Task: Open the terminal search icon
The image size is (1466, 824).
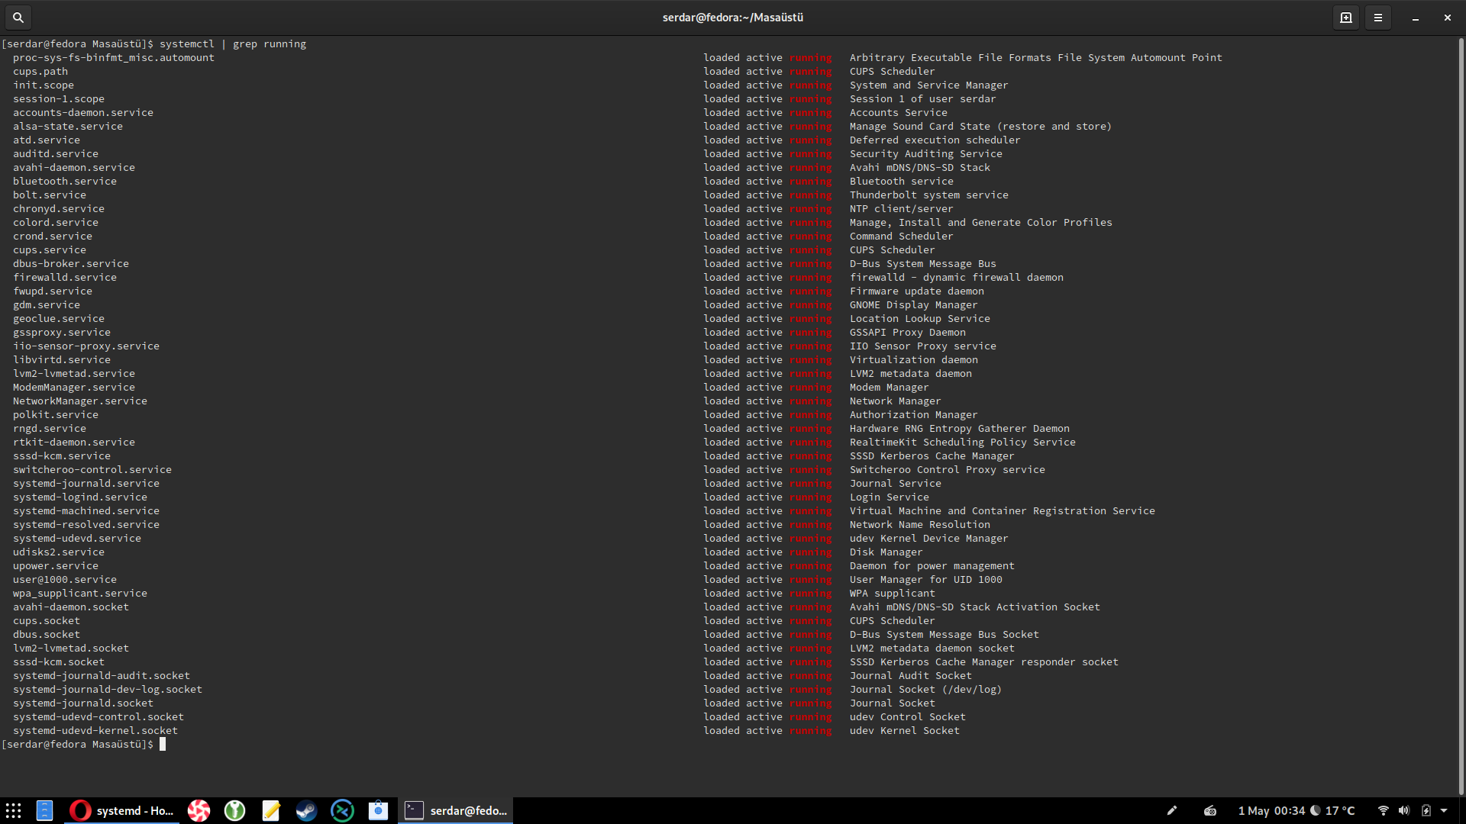Action: [x=18, y=17]
